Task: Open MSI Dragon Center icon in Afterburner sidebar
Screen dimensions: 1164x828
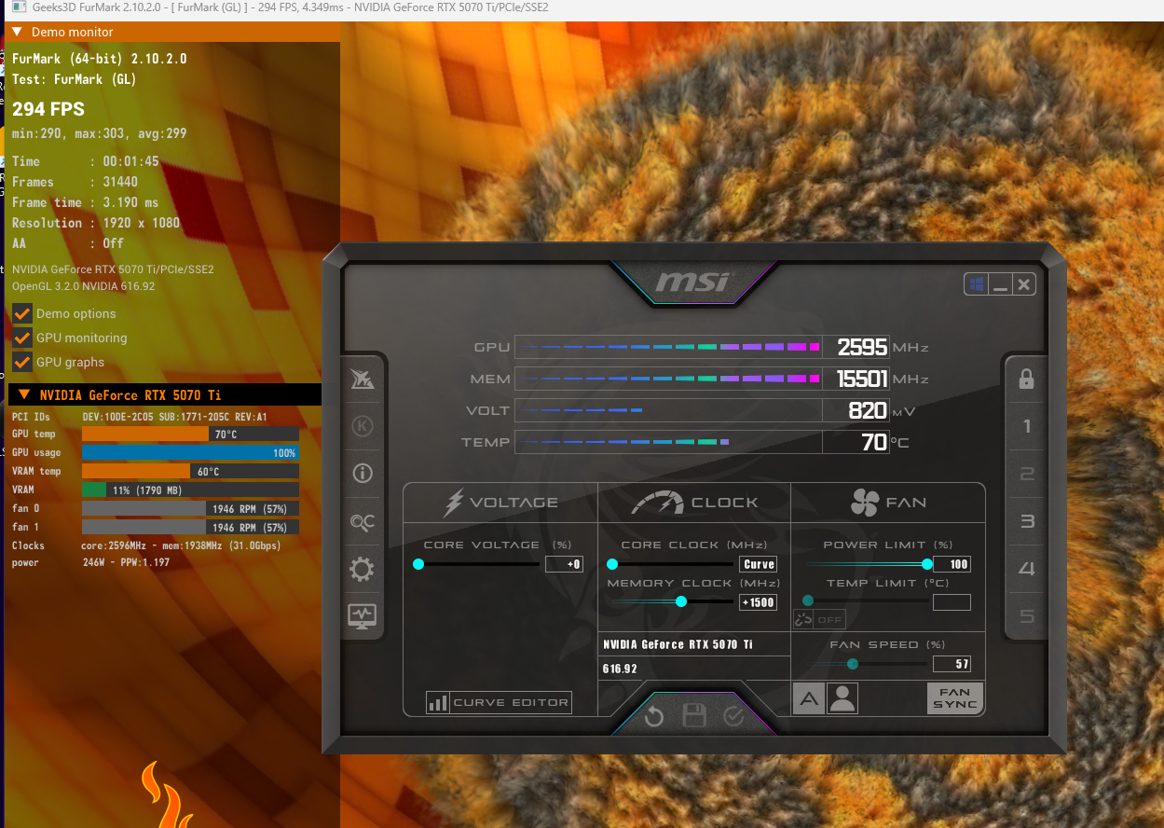Action: click(362, 379)
